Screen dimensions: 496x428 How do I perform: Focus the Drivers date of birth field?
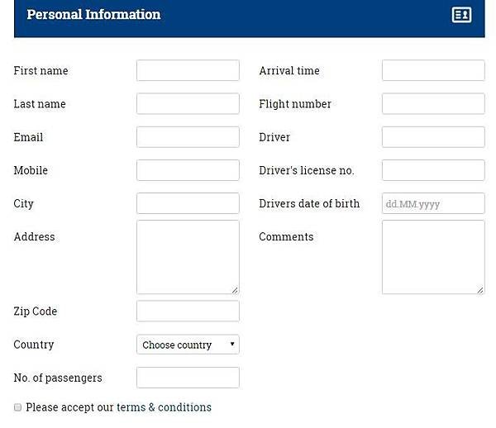pyautogui.click(x=433, y=203)
